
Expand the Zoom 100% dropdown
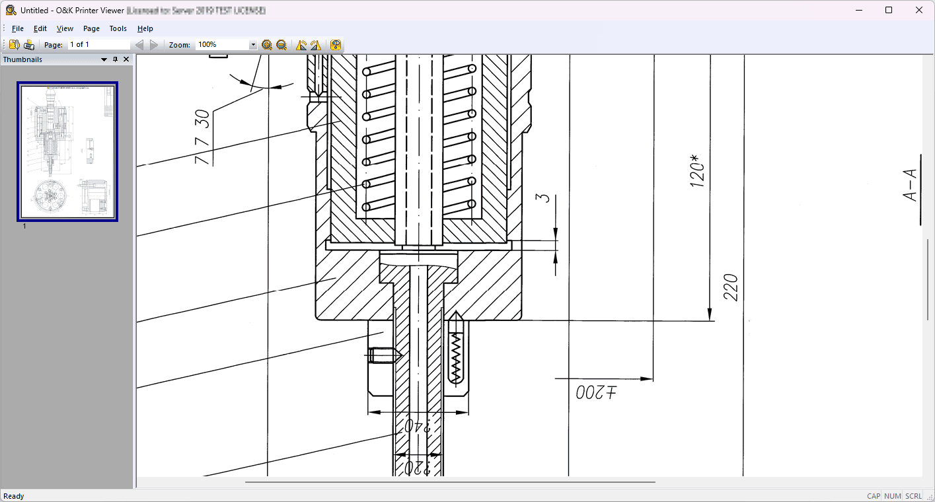(252, 45)
